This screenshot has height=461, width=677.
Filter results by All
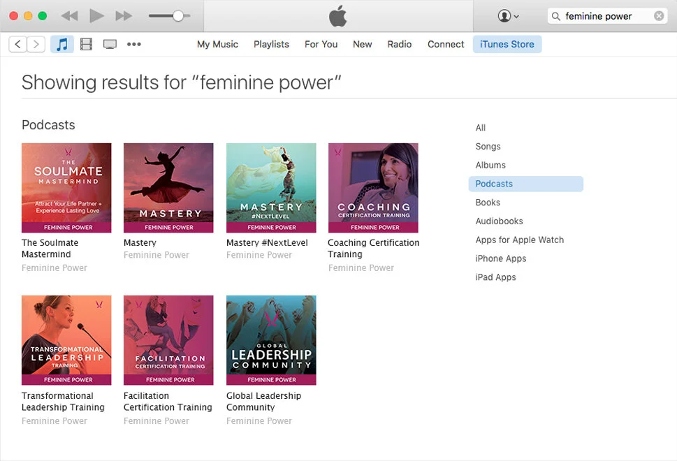click(x=481, y=128)
